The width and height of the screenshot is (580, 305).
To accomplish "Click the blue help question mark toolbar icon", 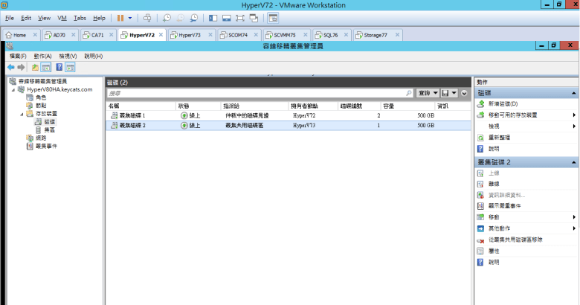I will tap(59, 67).
